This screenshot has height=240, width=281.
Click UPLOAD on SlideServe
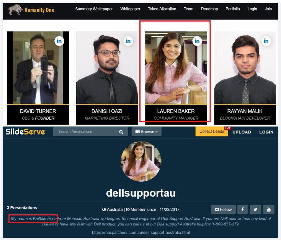[x=242, y=132]
